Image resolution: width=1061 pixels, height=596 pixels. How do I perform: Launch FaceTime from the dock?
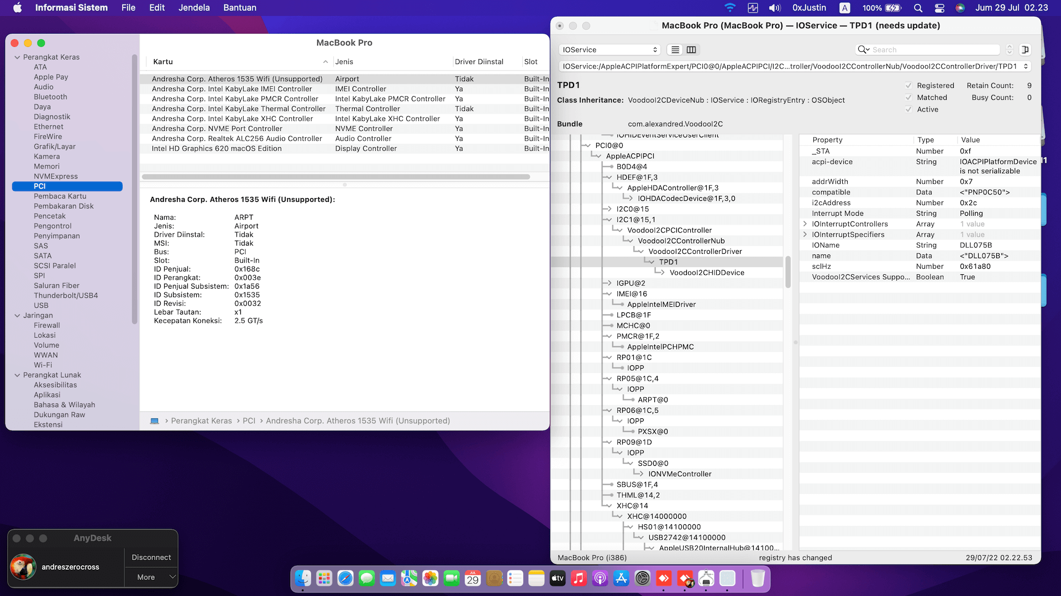[x=452, y=578]
